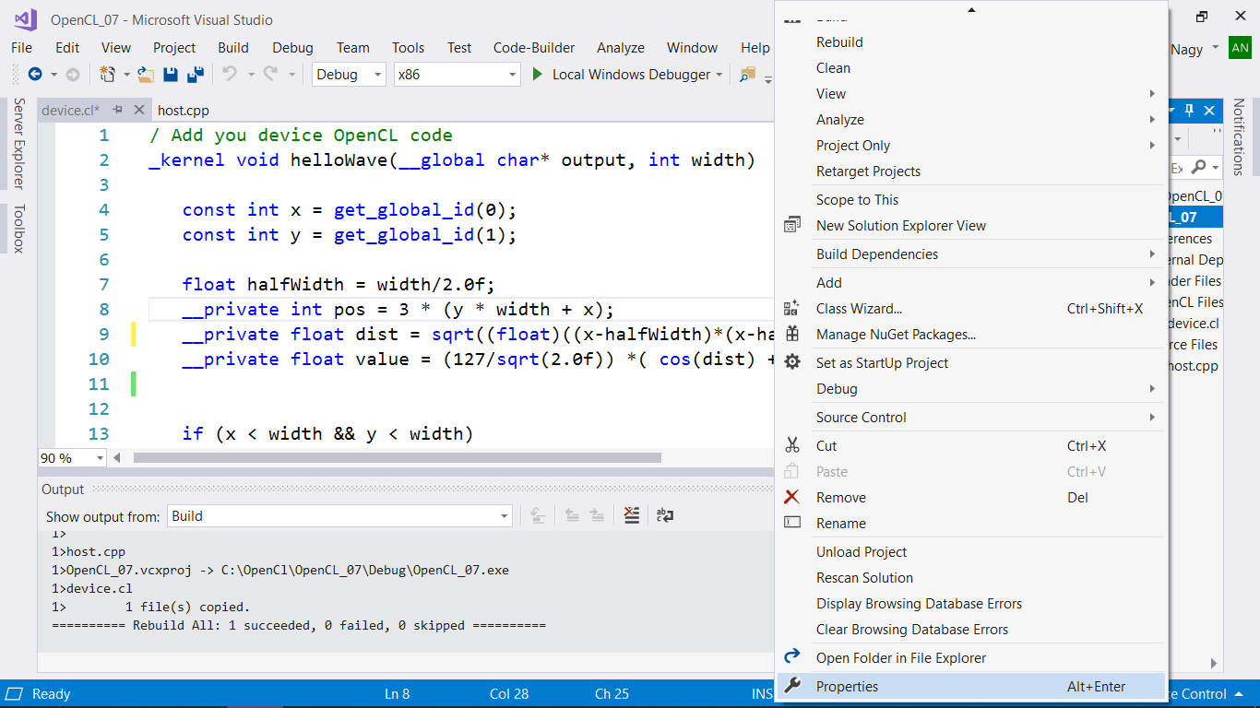Click the green Start debugging arrow
The width and height of the screenshot is (1260, 708).
point(538,75)
